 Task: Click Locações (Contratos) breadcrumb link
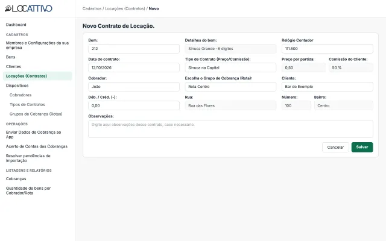point(125,8)
